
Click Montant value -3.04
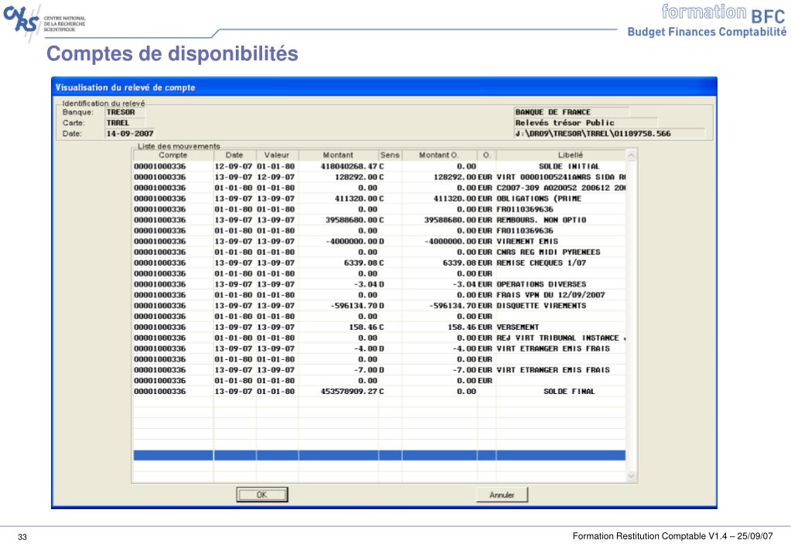pos(366,284)
